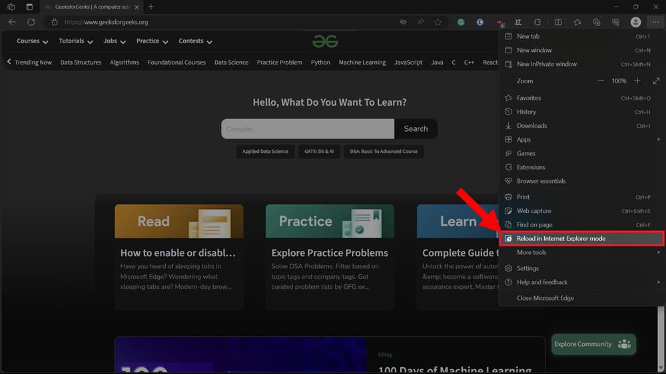
Task: Go back with the browser back arrow
Action: (x=12, y=22)
